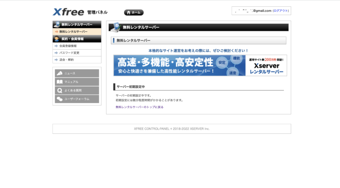The image size is (340, 188).
Task: Click 無料レンタルサーバーのトップに戻る link
Action: coord(139,107)
